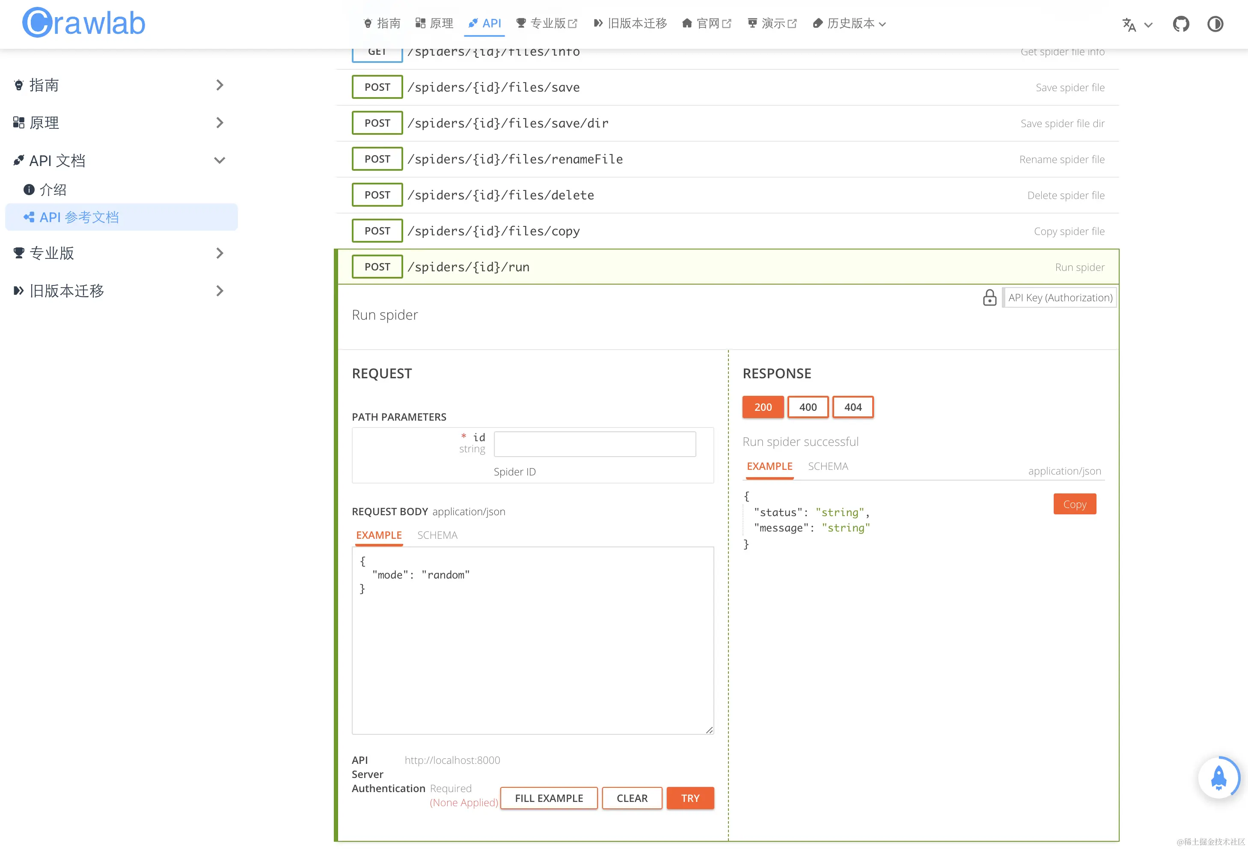Screen dimensions: 1248x849
Task: Select API 参考文档 in sidebar
Action: (x=79, y=217)
